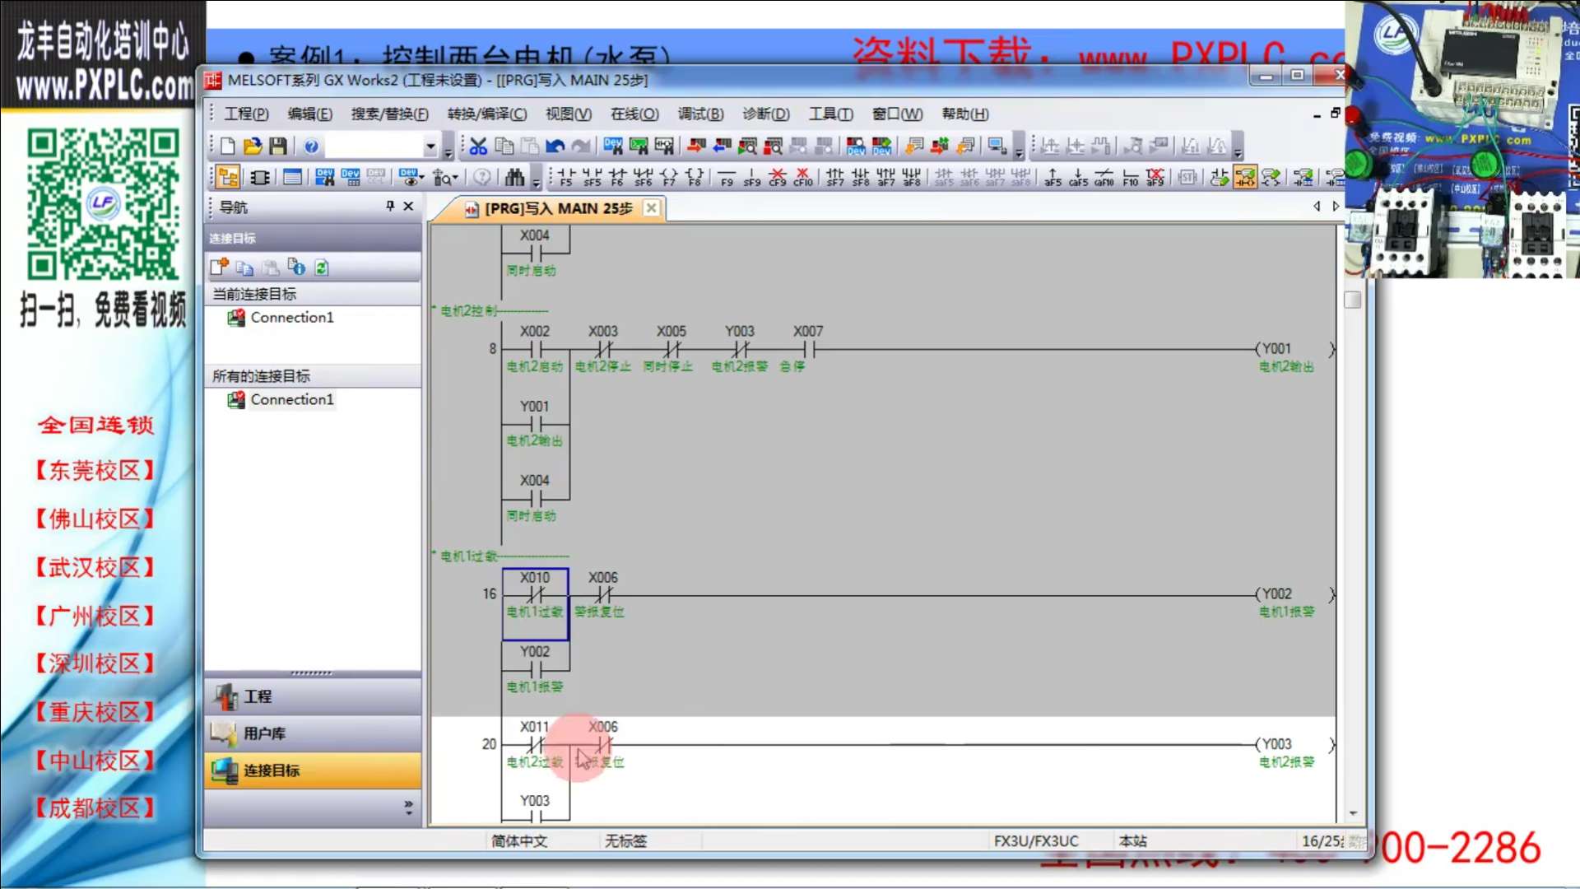Open the 在线(O) menu
This screenshot has height=889, width=1580.
point(634,114)
